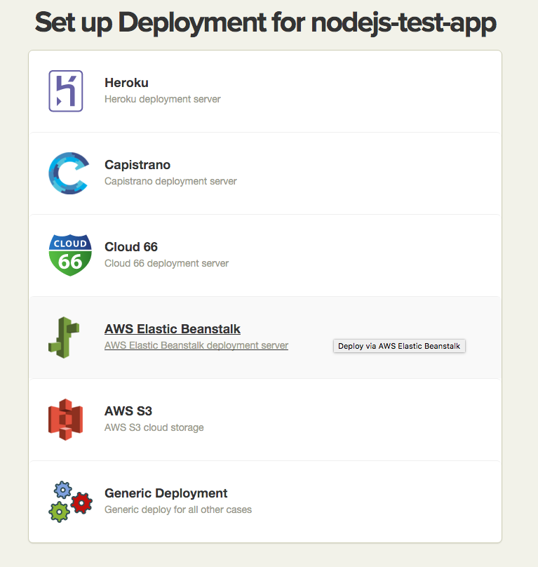Select the Cloud 66 title link

point(131,247)
